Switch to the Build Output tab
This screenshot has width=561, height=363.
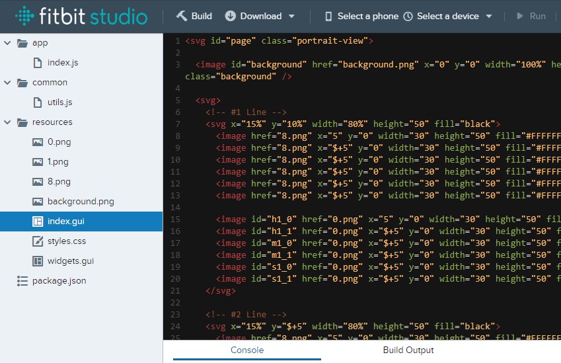[408, 350]
